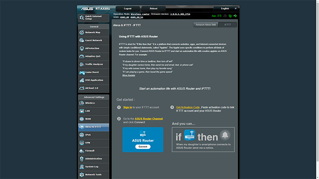Click the Logout button

click(x=128, y=8)
